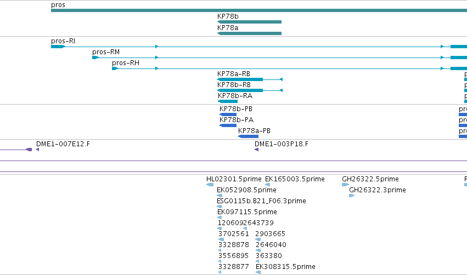The image size is (467, 275).
Task: Select the pros gene bar
Action: pyautogui.click(x=259, y=10)
